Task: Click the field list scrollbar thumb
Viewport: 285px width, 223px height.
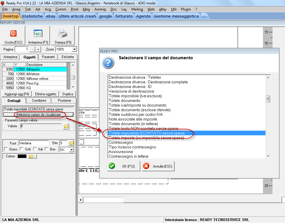Action: (x=268, y=99)
